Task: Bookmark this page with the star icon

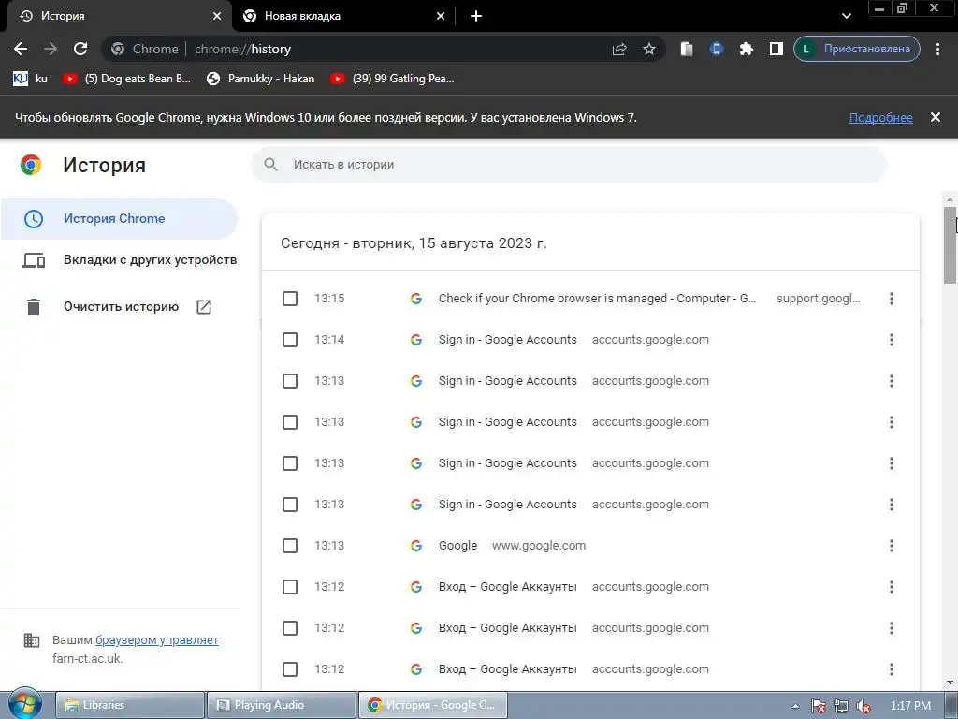Action: click(x=649, y=49)
